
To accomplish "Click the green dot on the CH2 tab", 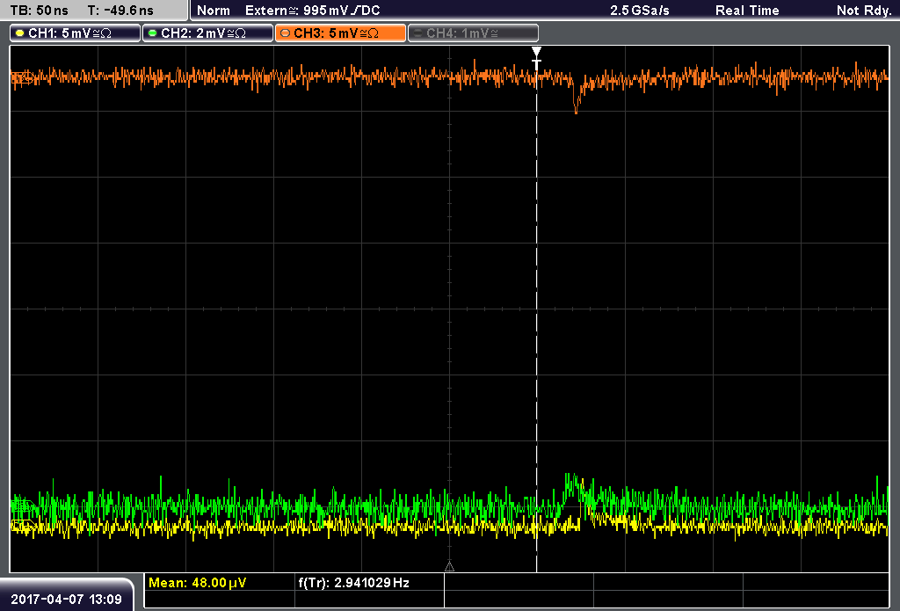I will click(152, 33).
